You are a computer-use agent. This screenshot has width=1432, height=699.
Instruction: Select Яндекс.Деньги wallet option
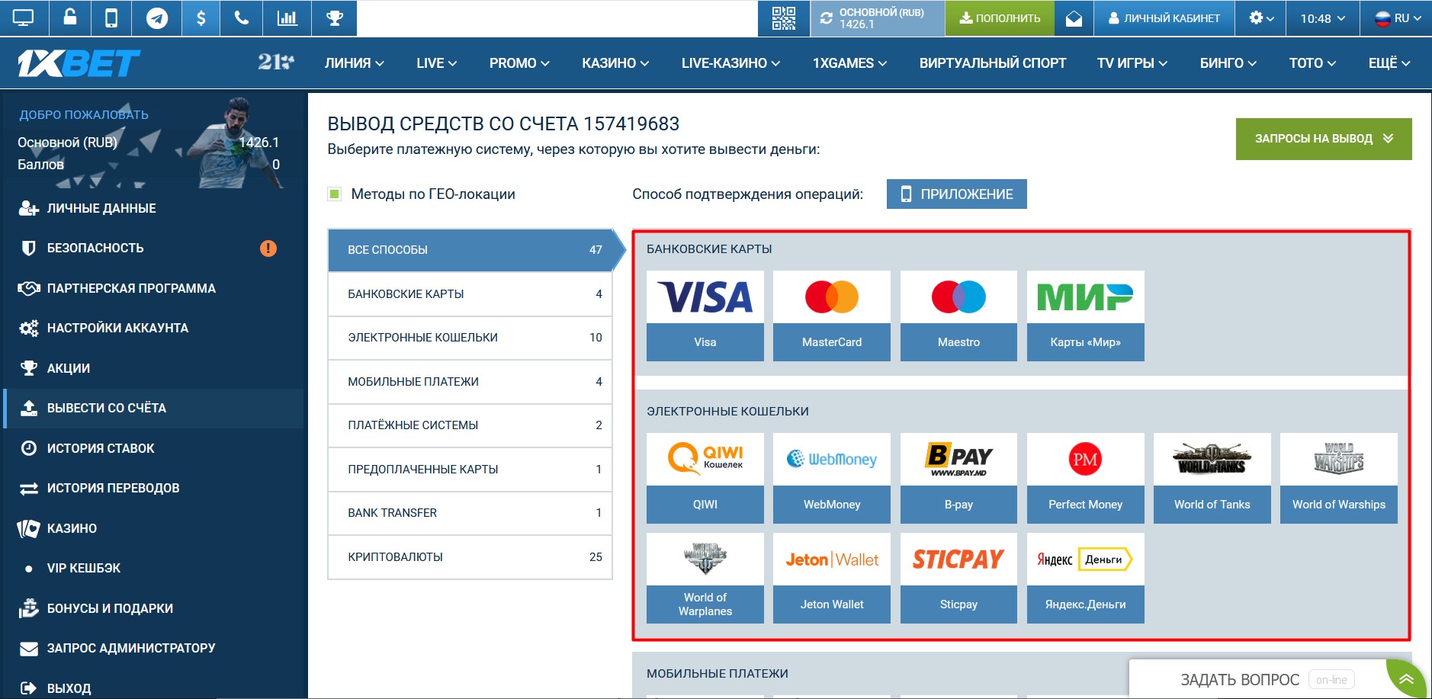coord(1086,578)
